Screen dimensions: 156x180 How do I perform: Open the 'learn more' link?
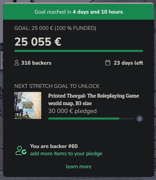(x=79, y=167)
